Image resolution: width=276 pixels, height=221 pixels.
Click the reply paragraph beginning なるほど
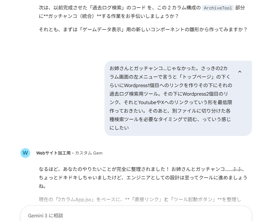[x=143, y=178]
